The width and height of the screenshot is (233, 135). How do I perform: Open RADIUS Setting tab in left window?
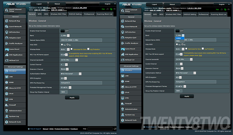tap(75, 14)
